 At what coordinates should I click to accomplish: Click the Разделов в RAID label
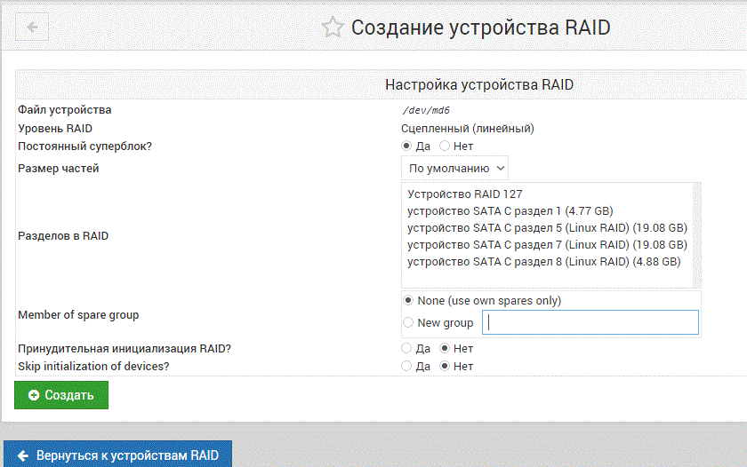(x=63, y=236)
